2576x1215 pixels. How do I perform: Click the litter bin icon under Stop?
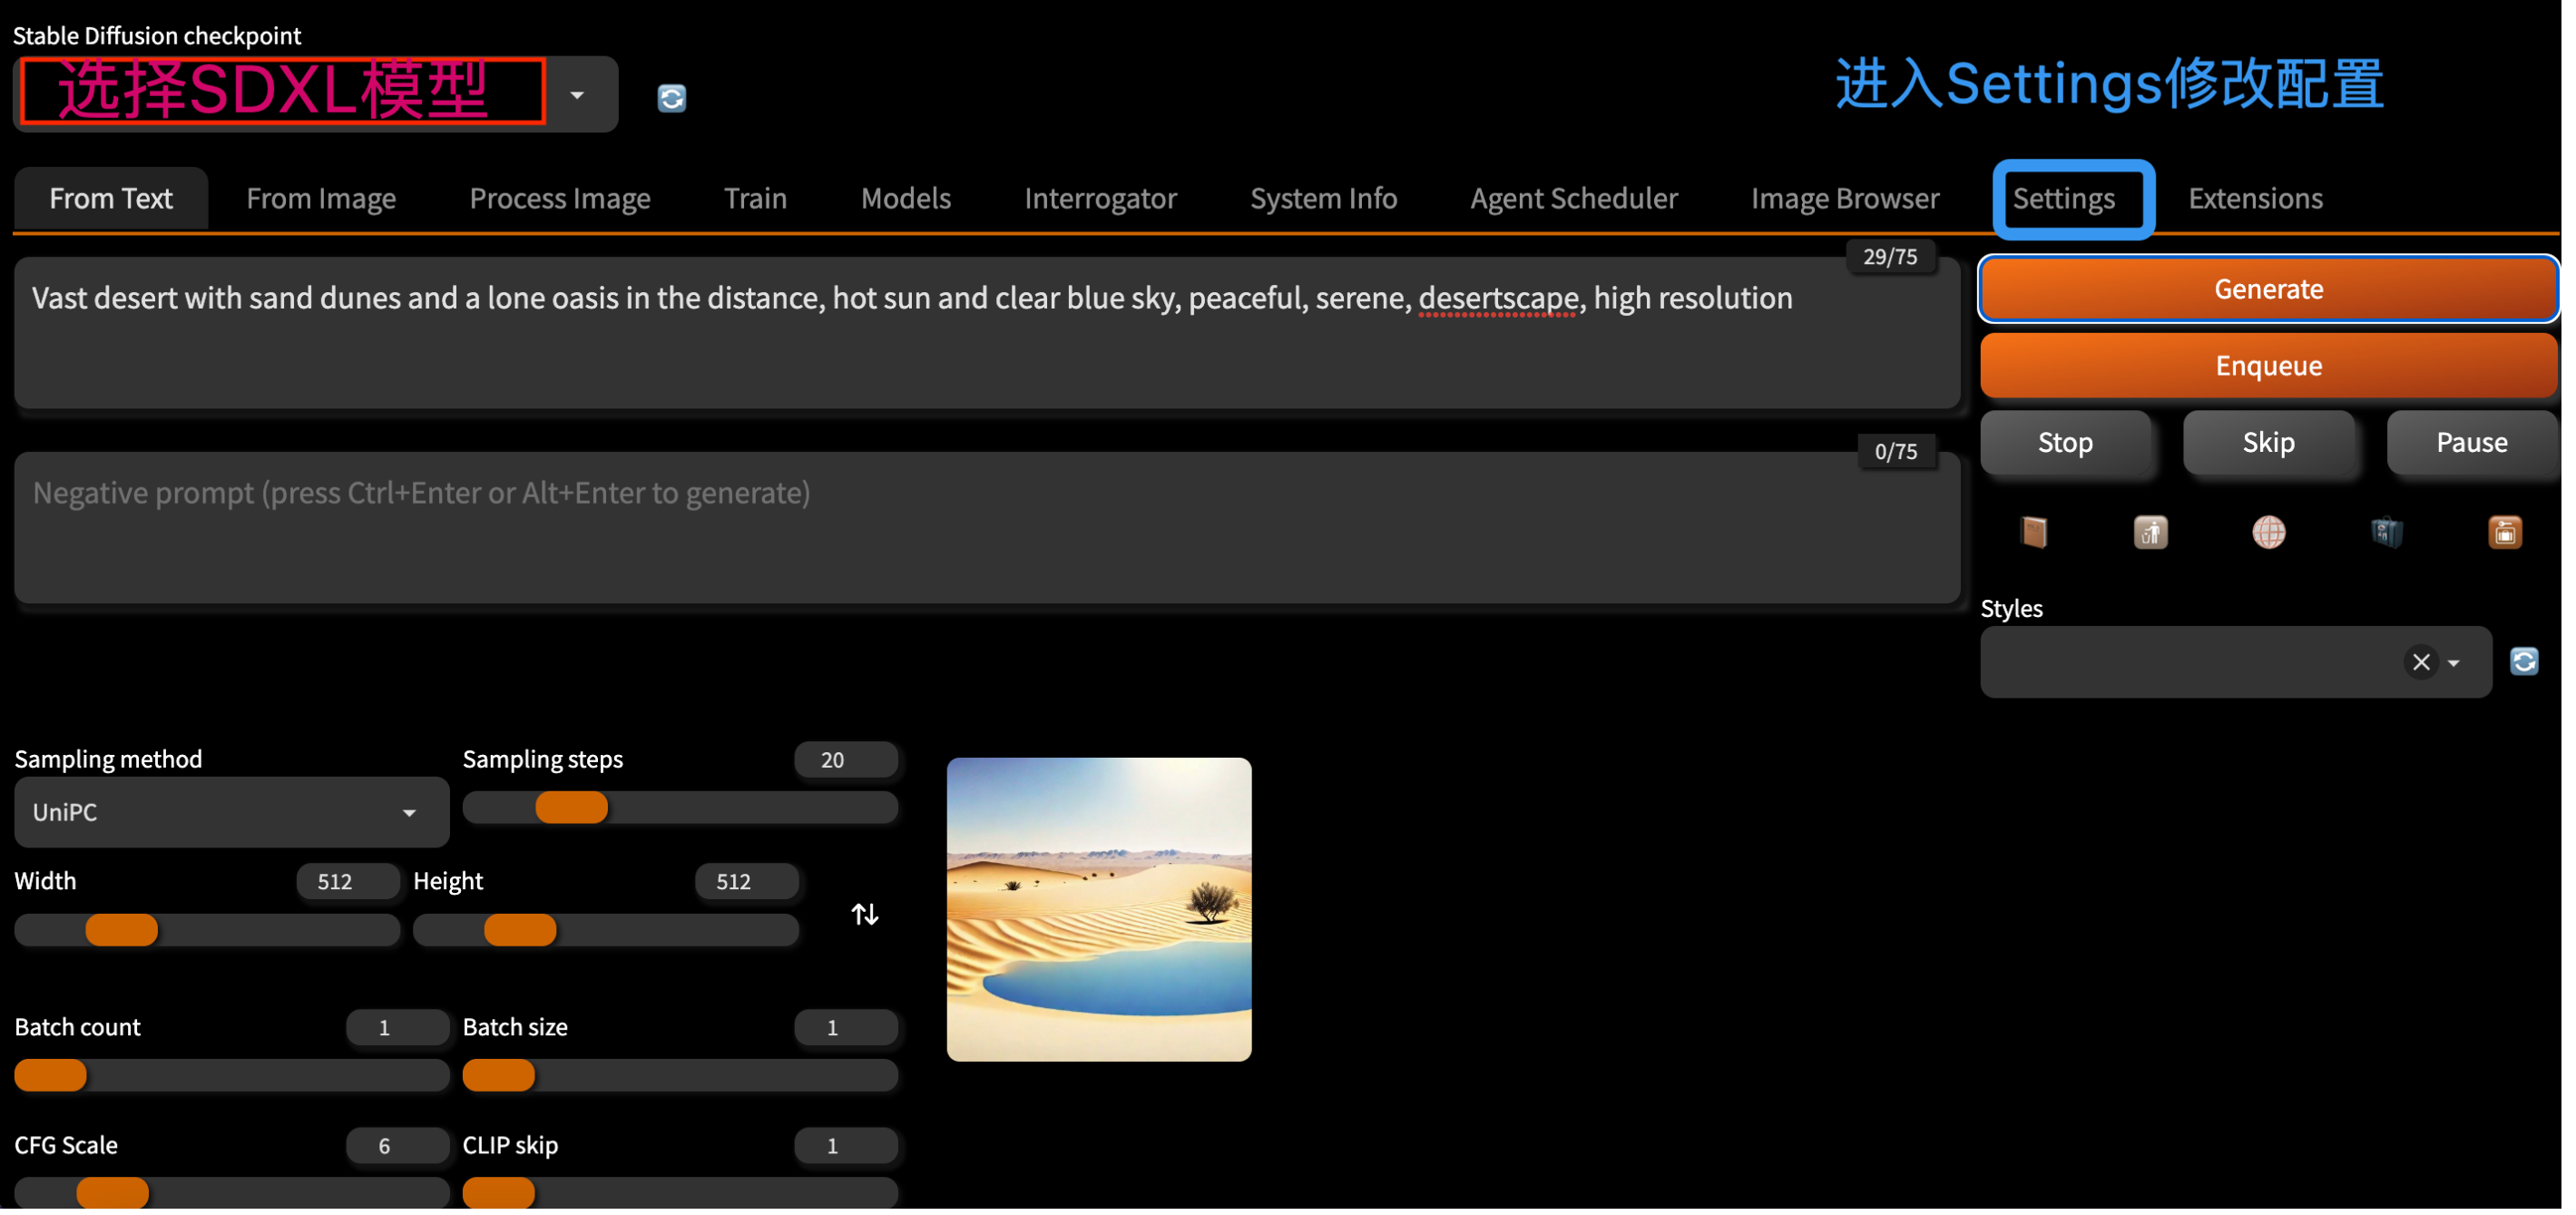tap(2151, 531)
